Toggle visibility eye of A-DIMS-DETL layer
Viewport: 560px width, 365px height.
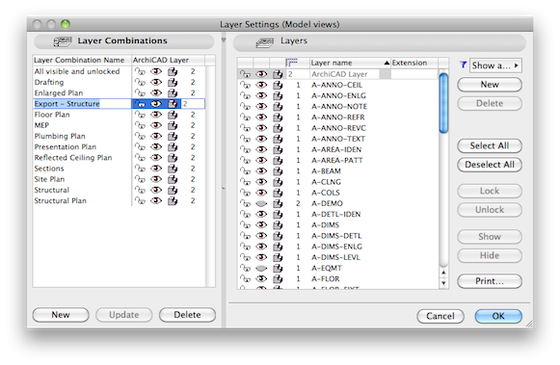click(x=261, y=236)
